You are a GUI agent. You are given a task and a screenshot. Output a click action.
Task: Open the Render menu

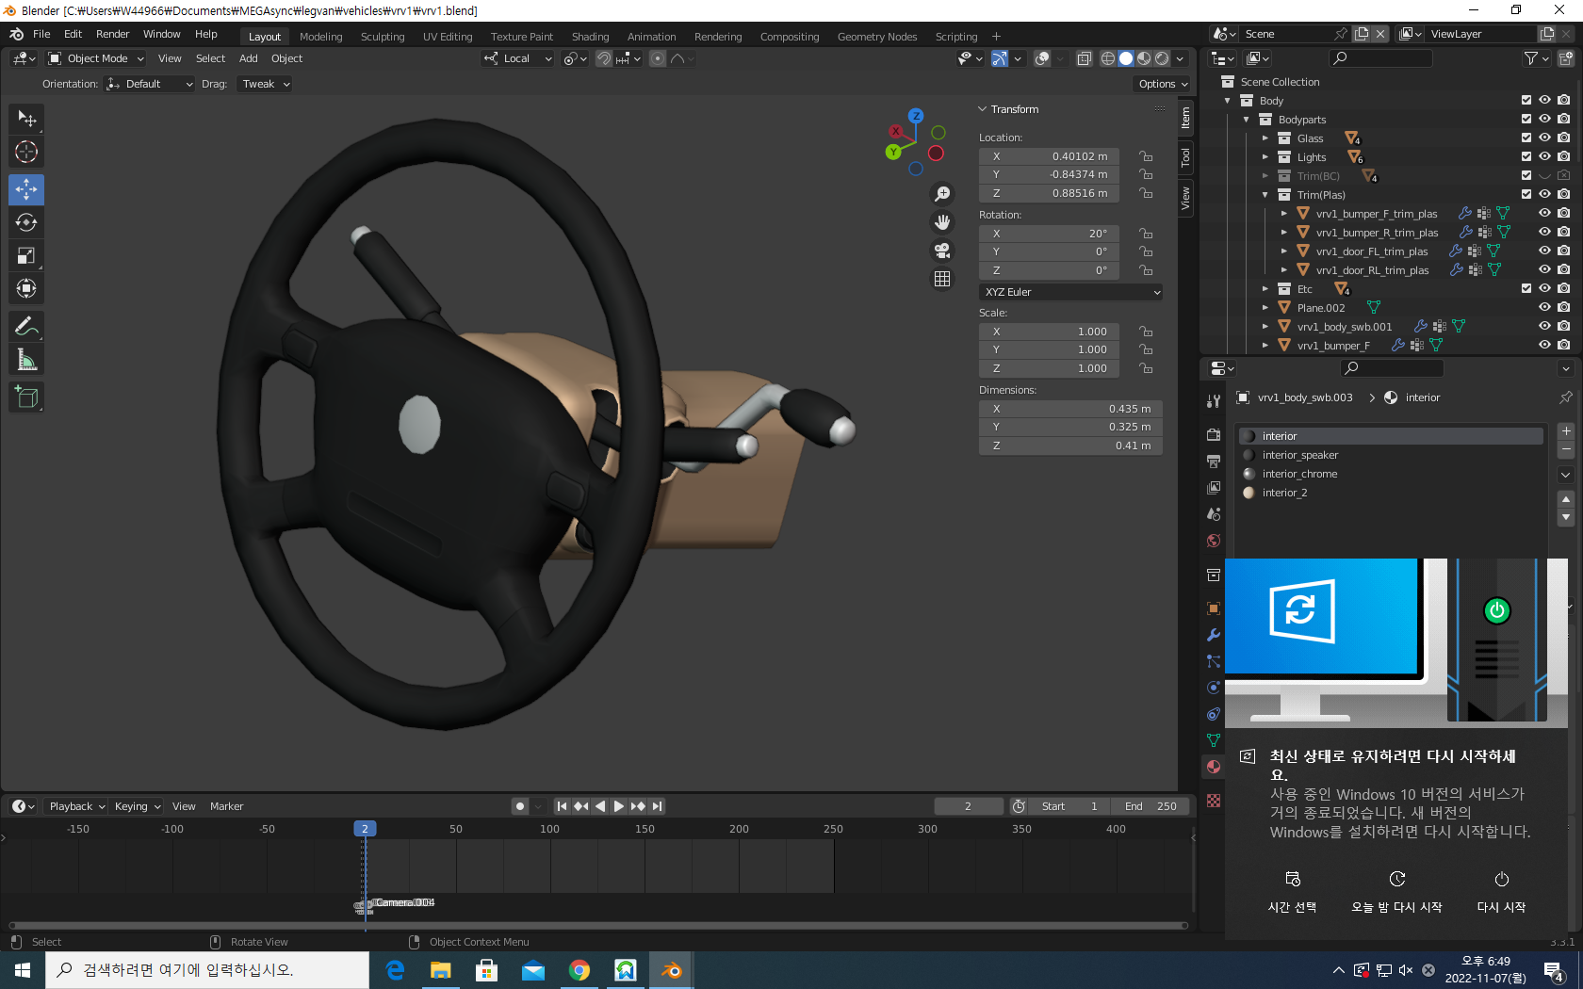pos(112,34)
